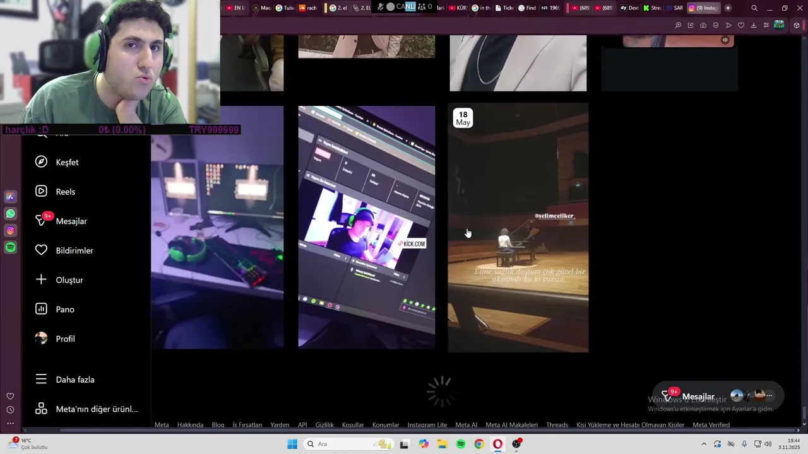
Task: Open WhatsApp in Opera sidebar
Action: coord(10,214)
